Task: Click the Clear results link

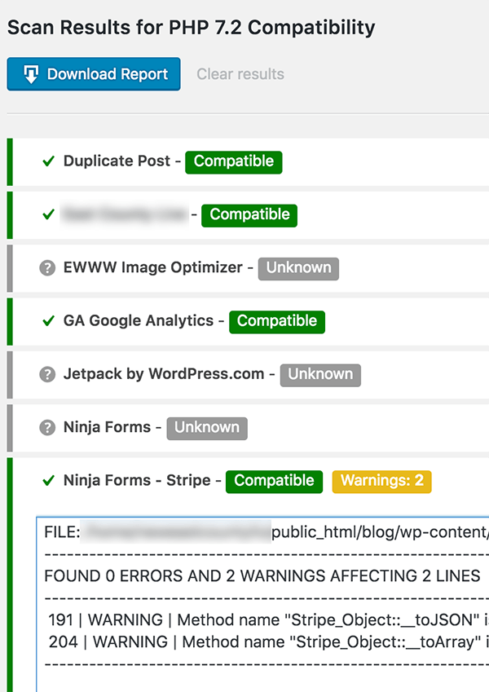Action: coord(240,74)
